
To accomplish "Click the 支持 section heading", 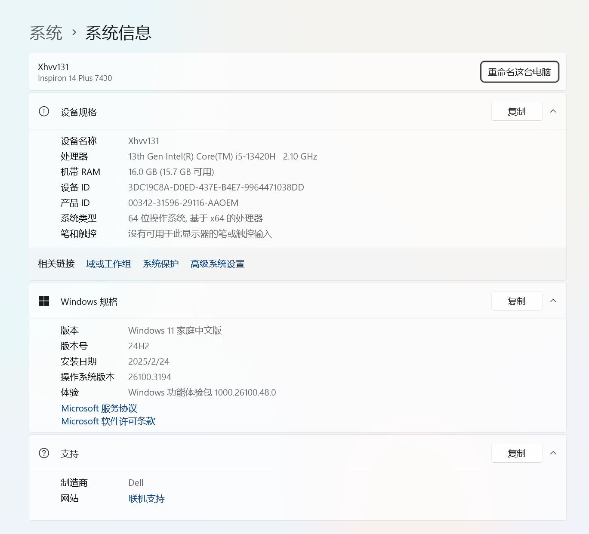I will click(70, 454).
